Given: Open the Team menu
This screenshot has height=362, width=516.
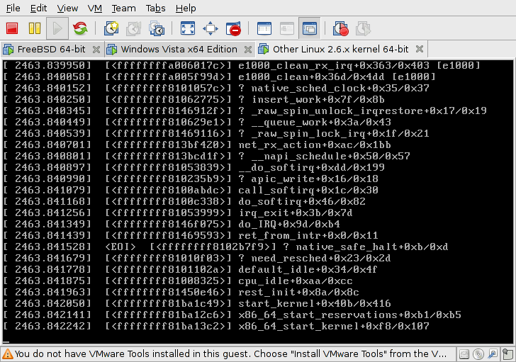Looking at the screenshot, I should pyautogui.click(x=124, y=8).
